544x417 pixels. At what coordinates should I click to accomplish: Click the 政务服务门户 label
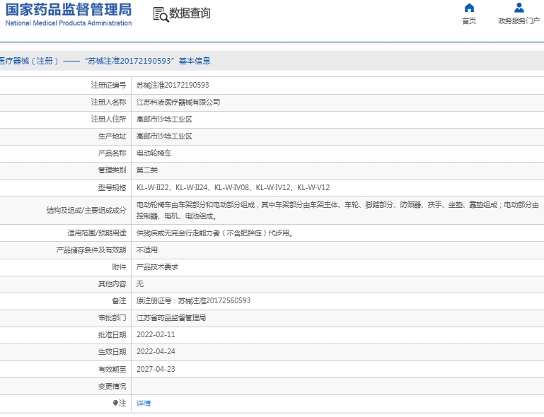point(519,21)
